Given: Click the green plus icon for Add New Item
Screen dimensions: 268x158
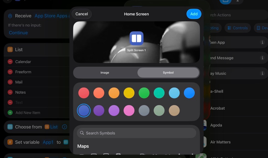Looking at the screenshot, I should click(x=10, y=113).
